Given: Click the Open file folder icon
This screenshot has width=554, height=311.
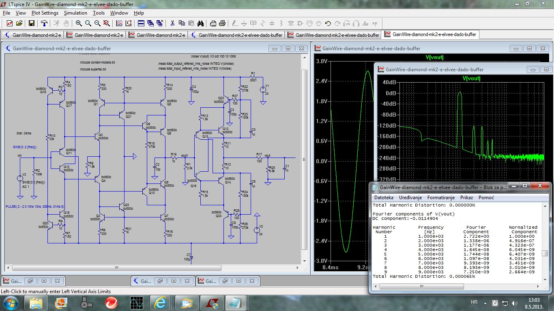Looking at the screenshot, I should point(19,23).
